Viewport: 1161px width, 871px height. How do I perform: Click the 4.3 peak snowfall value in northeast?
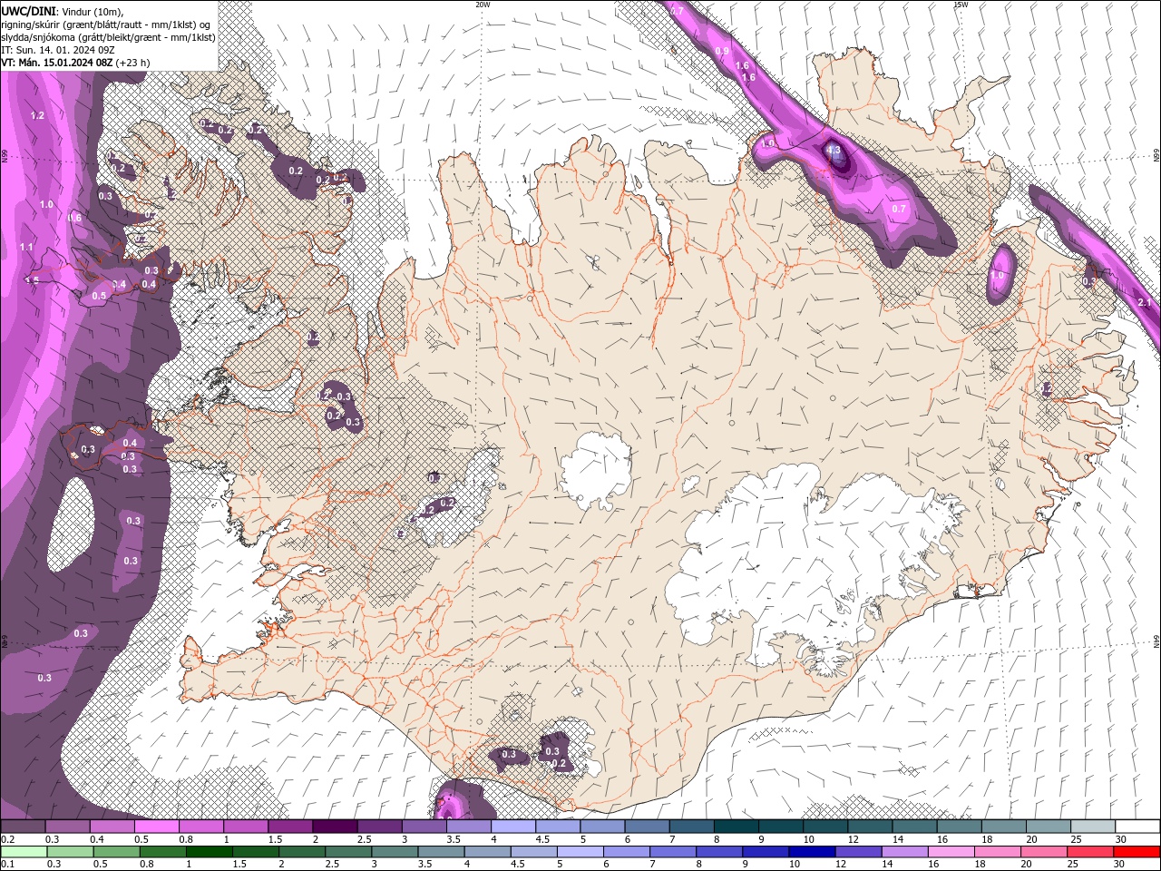834,151
